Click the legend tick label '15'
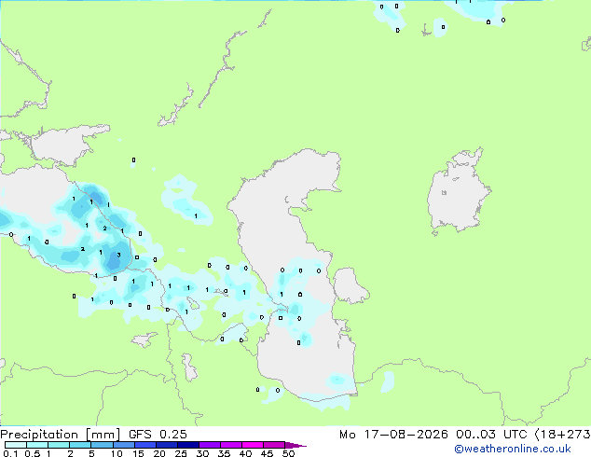591x457 pixels. click(138, 453)
